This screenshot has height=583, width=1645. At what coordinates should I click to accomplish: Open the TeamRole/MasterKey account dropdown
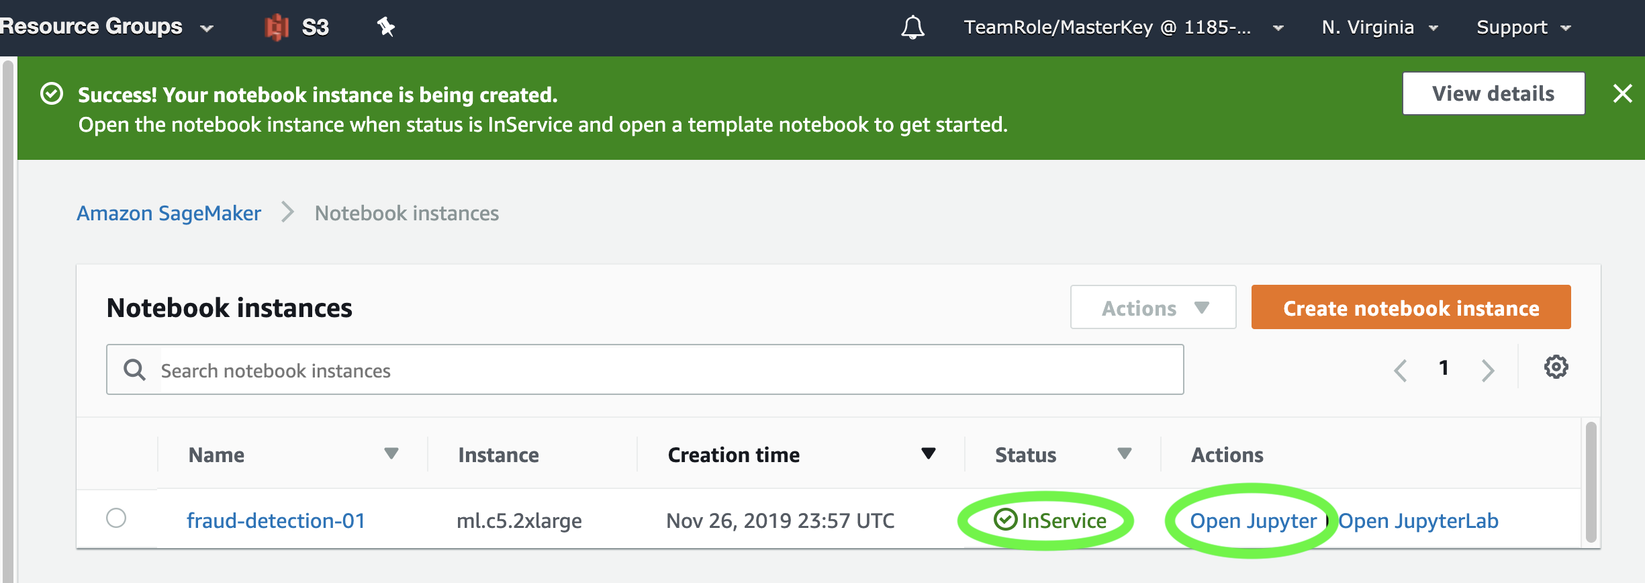[x=1124, y=28]
